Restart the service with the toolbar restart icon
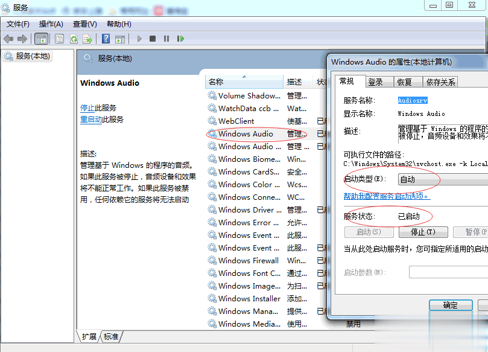 [x=180, y=39]
